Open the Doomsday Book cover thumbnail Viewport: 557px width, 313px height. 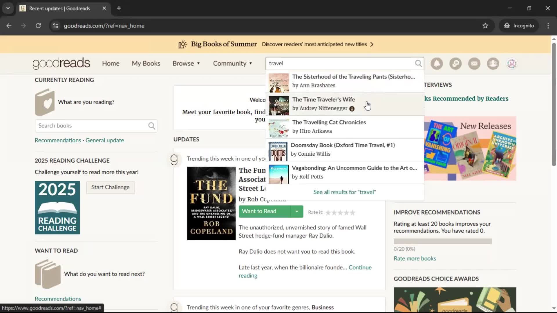(278, 151)
